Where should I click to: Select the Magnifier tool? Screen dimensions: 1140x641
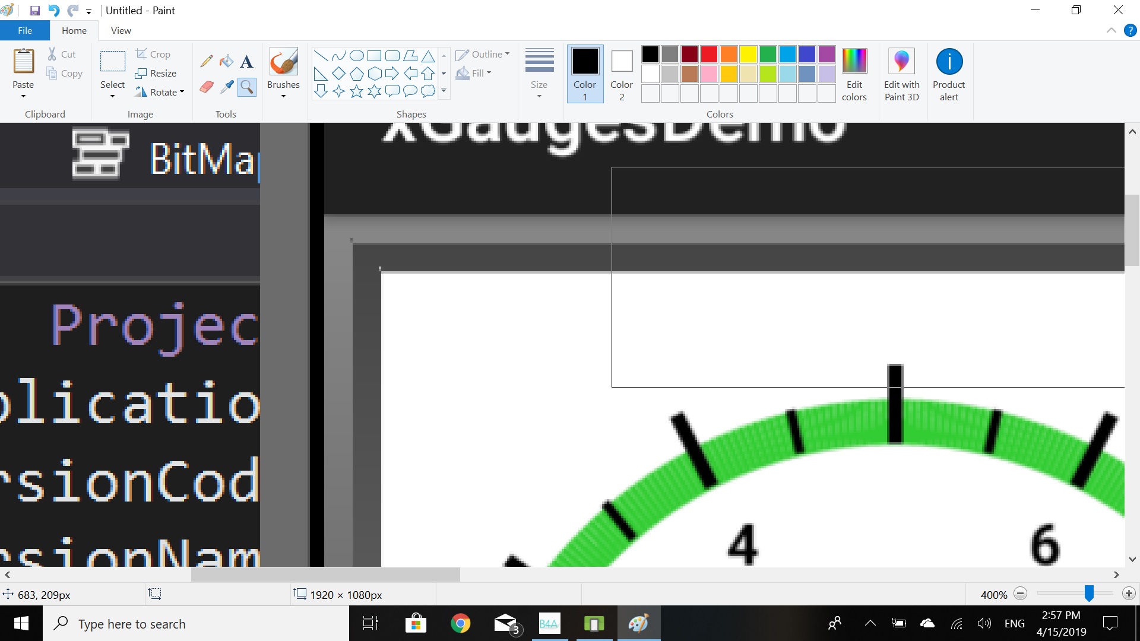(247, 87)
